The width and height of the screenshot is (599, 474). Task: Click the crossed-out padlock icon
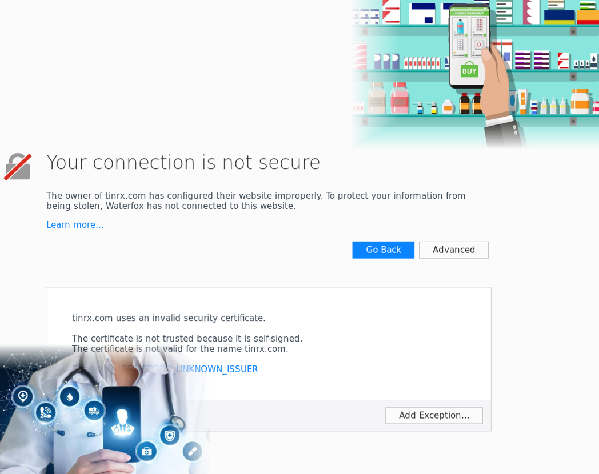pyautogui.click(x=18, y=167)
